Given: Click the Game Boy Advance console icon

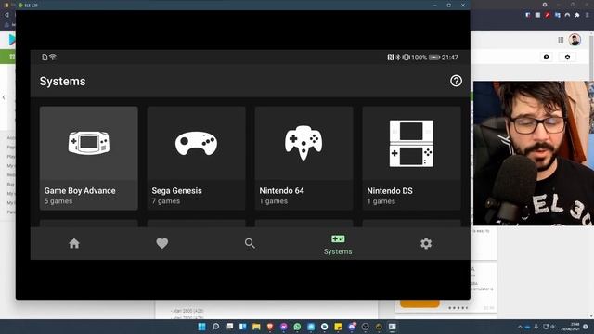Looking at the screenshot, I should [89, 143].
